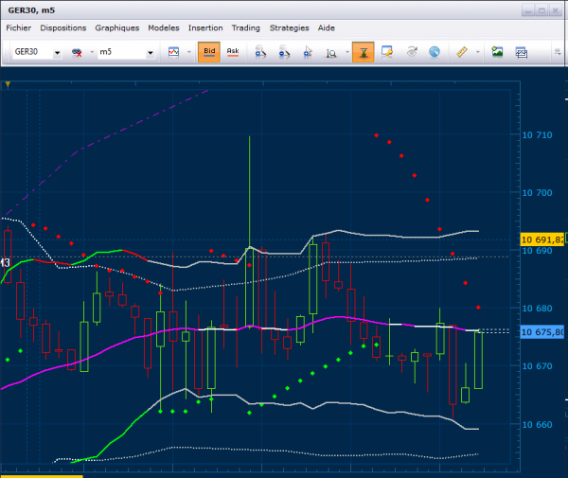Click the save chart as image icon
The height and width of the screenshot is (478, 568).
pyautogui.click(x=497, y=52)
